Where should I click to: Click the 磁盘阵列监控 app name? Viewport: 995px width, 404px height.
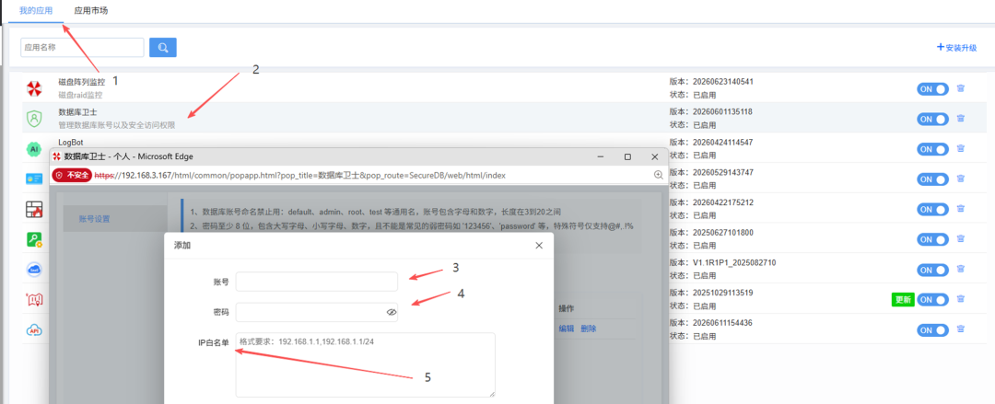pyautogui.click(x=81, y=82)
